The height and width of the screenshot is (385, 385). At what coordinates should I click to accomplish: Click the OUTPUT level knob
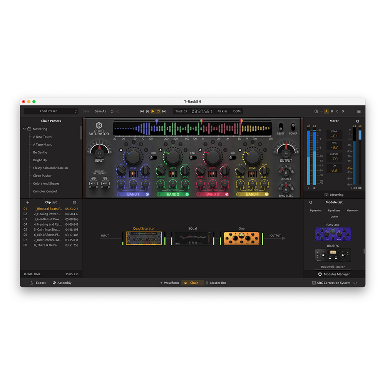(286, 153)
